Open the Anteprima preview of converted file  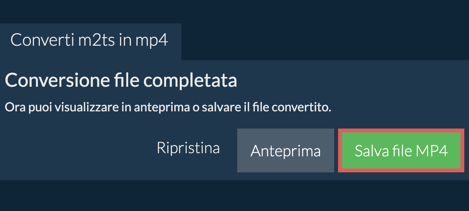[x=285, y=151]
